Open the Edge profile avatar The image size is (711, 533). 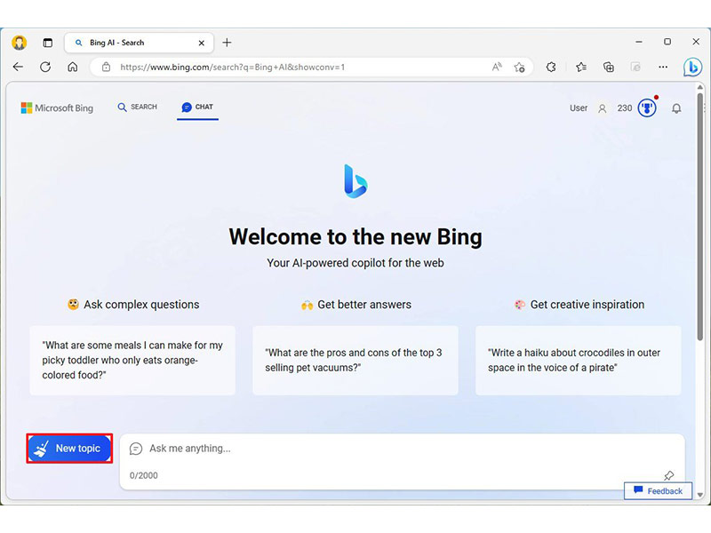click(19, 43)
